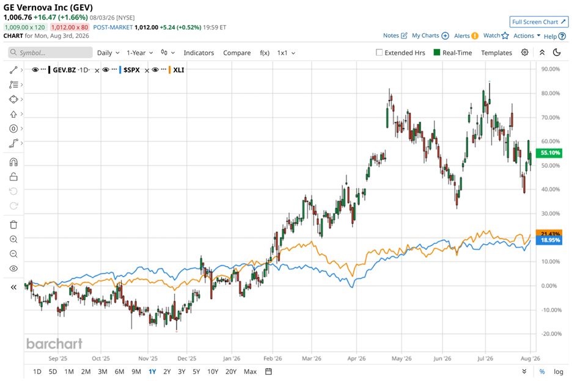This screenshot has height=381, width=572.
Task: Select the trend line drawing tool
Action: pos(13,70)
